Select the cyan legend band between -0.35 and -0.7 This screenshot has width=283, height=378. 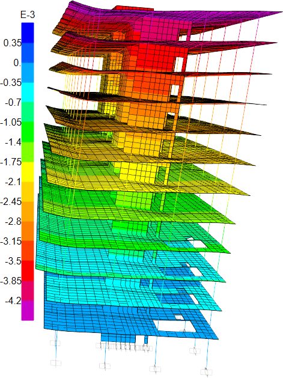pyautogui.click(x=28, y=93)
